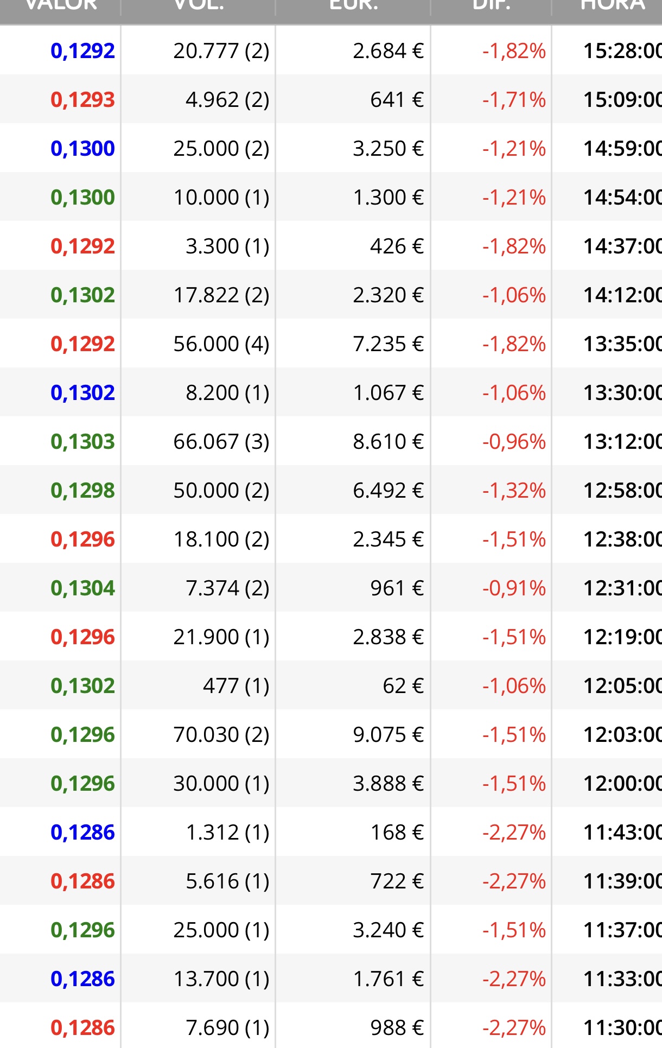Select the EUR. column header
Screen dimensions: 662x1048
point(353,11)
